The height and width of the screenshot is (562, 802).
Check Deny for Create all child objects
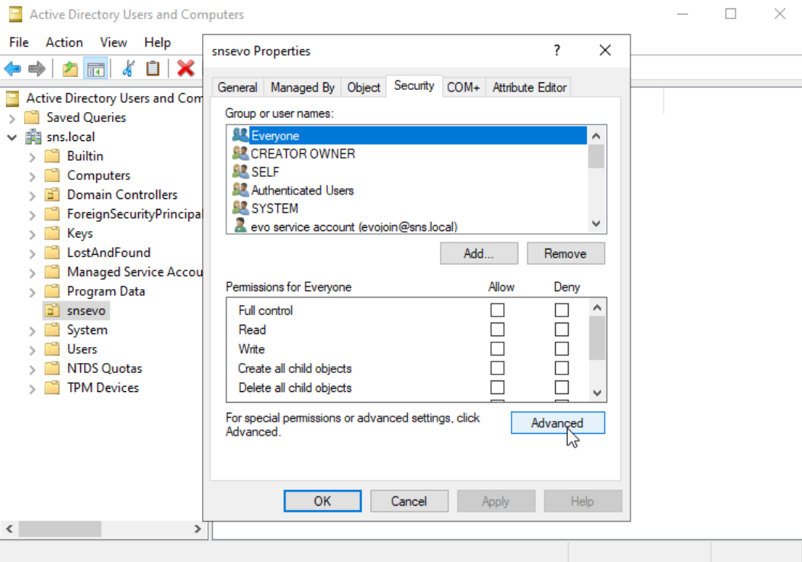562,368
